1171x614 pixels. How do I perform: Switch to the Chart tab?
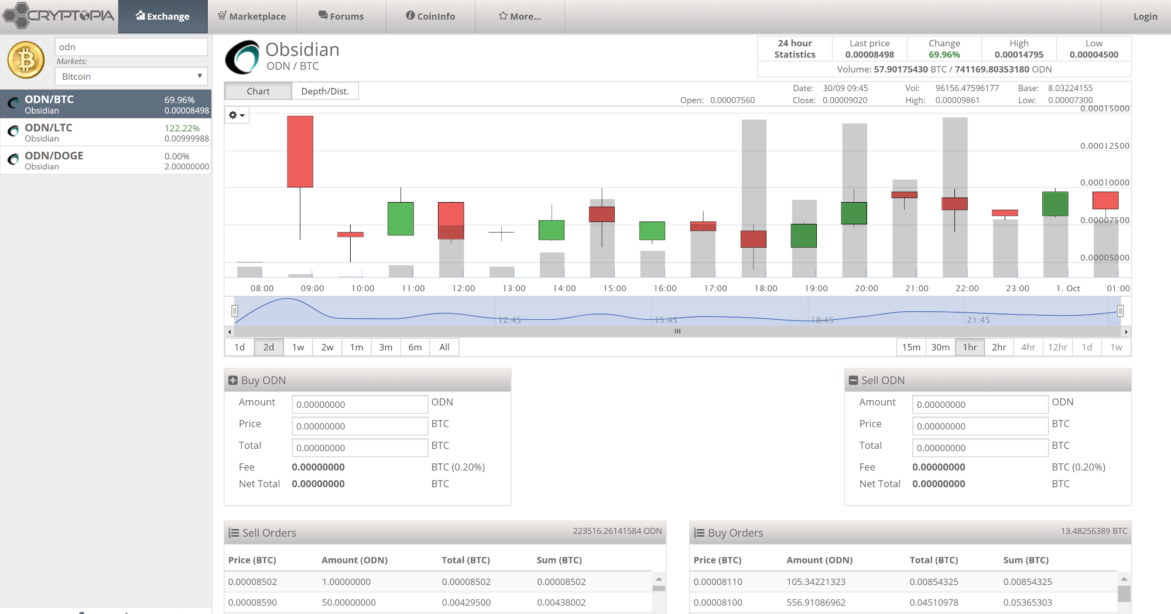258,91
